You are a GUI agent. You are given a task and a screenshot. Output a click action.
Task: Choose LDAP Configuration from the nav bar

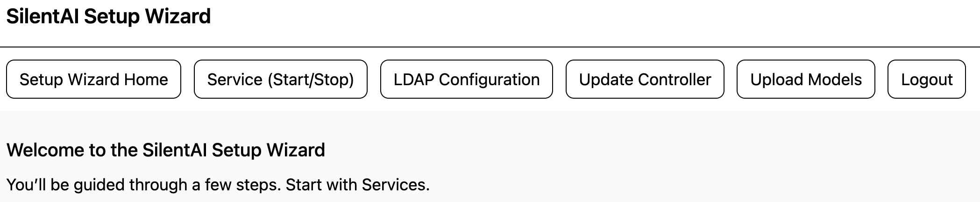pyautogui.click(x=466, y=79)
